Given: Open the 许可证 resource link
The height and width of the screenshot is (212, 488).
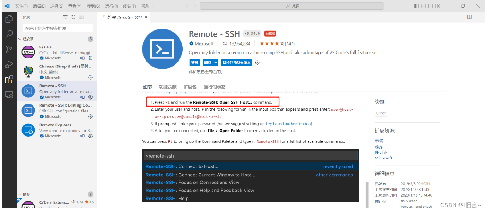Looking at the screenshot, I should click(x=381, y=152).
